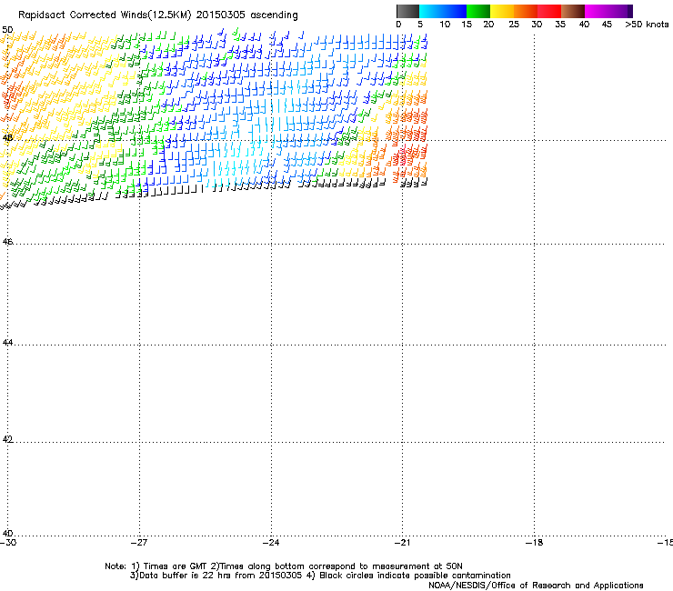Click the 'NOAA/NESDIS/Office of Research and Applications' credit
The image size is (673, 591).
[x=536, y=586]
